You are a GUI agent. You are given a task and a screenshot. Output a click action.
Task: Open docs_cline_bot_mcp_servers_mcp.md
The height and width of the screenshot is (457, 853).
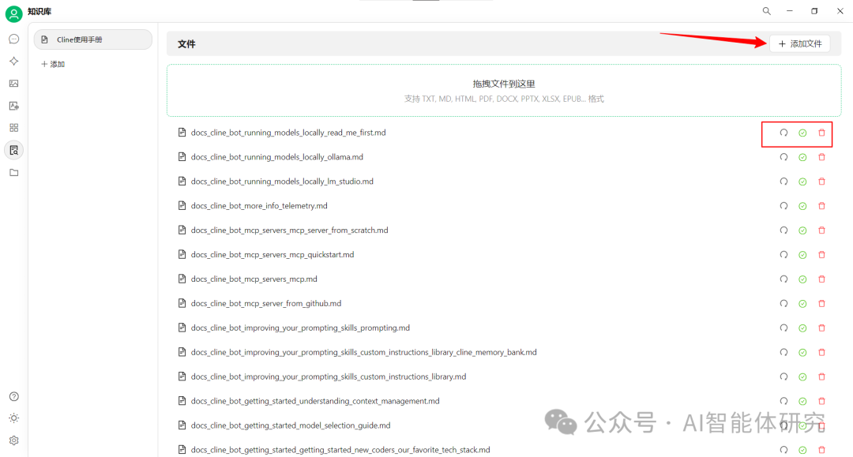pos(254,279)
